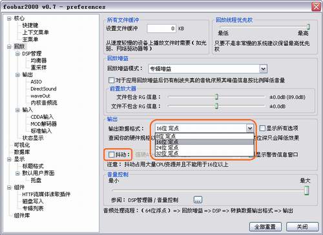This screenshot has height=235, width=323.
Task: Choose 32位 定点 from the list
Action: click(x=205, y=153)
